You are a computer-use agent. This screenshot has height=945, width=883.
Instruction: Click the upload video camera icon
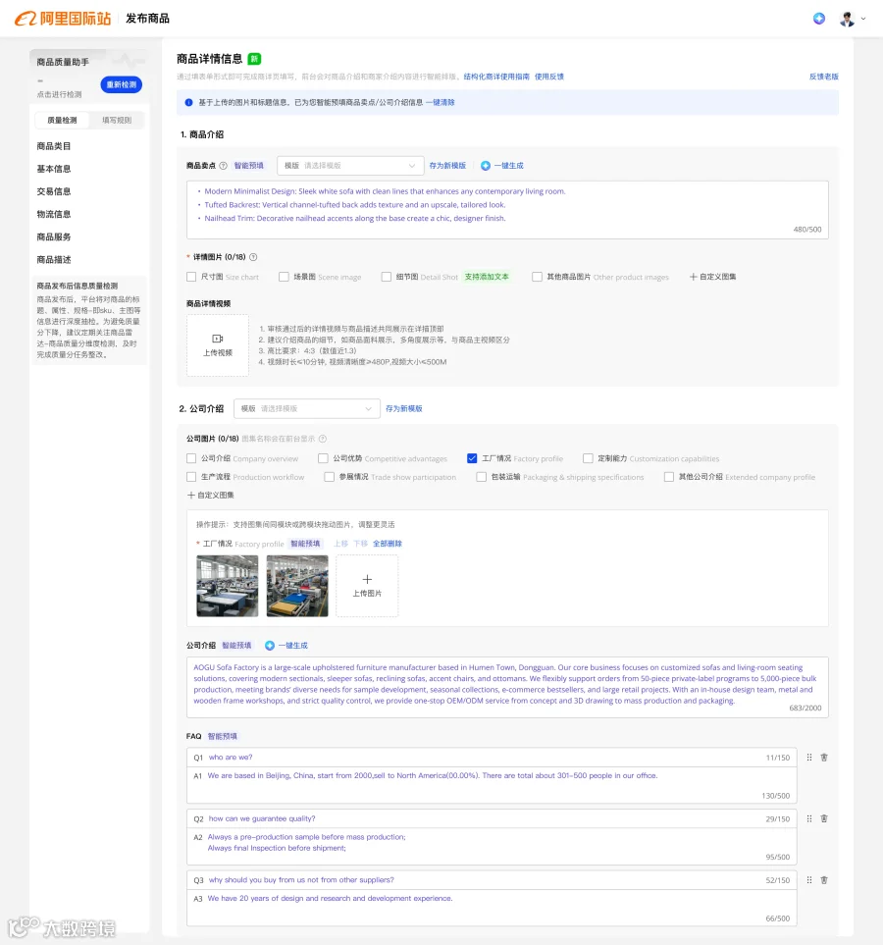[218, 339]
